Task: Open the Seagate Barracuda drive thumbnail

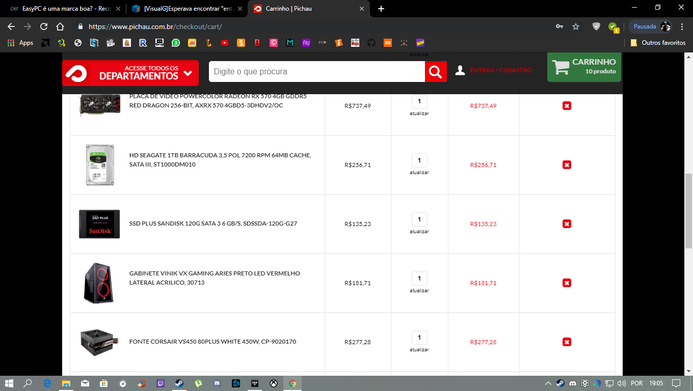Action: [100, 165]
